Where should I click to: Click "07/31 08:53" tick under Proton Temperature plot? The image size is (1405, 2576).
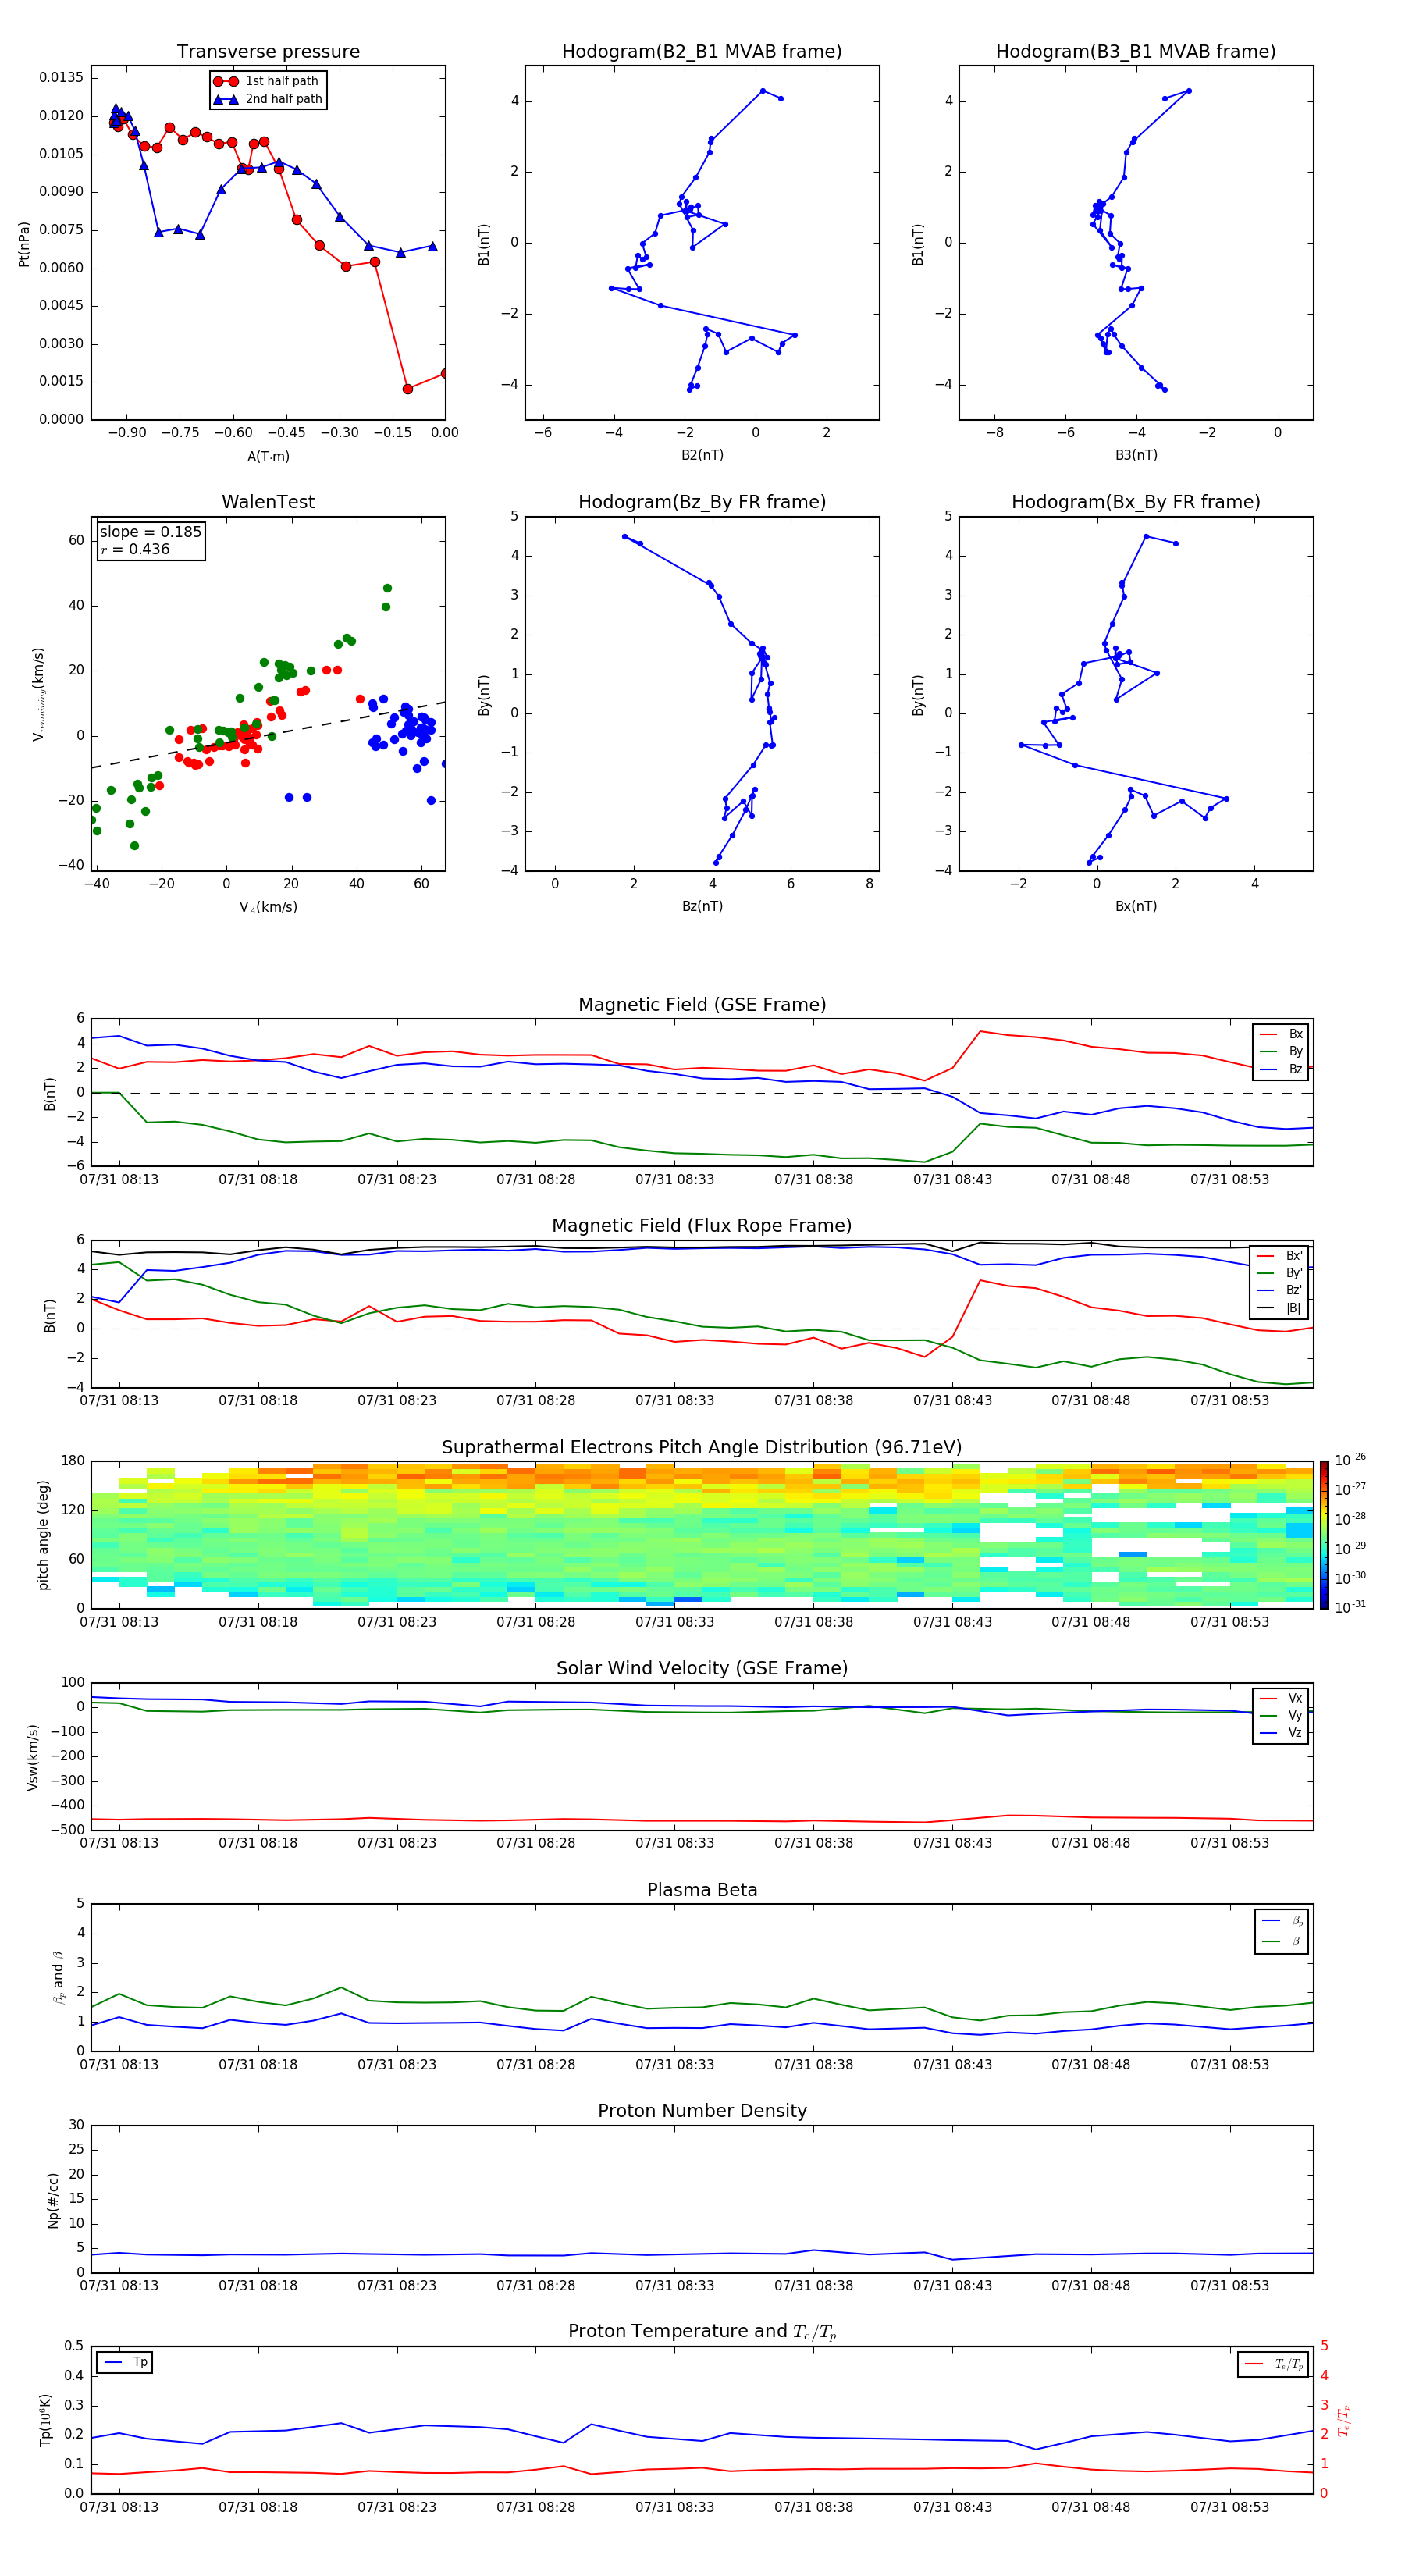click(1229, 2507)
